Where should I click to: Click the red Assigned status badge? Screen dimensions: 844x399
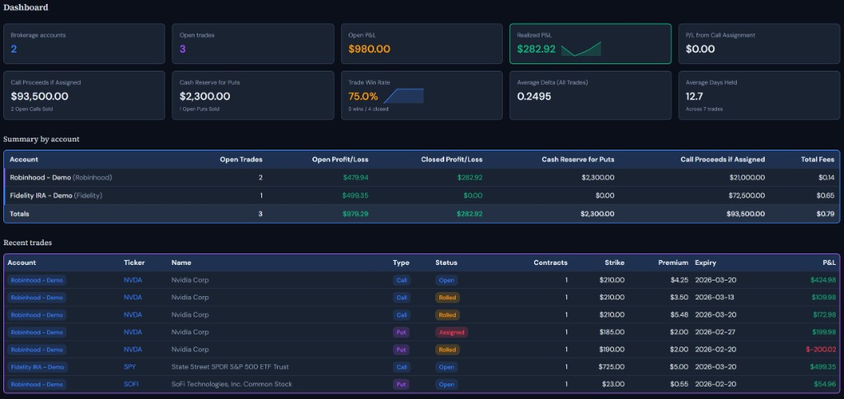(x=451, y=332)
